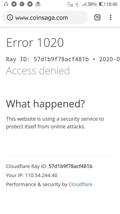Tap the sync status icon in status bar
Viewport: 120px width, 214px height.
6,4
